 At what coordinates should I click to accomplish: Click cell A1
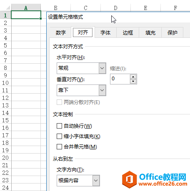pyautogui.click(x=26, y=15)
